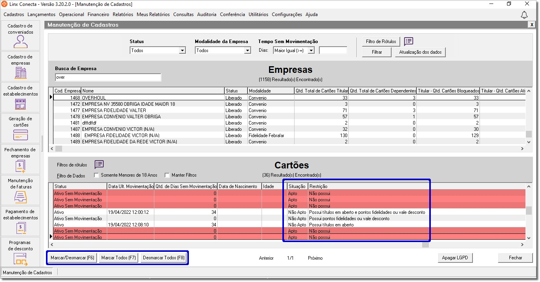Click Nome column header in Empresas
Image resolution: width=540 pixels, height=282 pixels.
(153, 91)
